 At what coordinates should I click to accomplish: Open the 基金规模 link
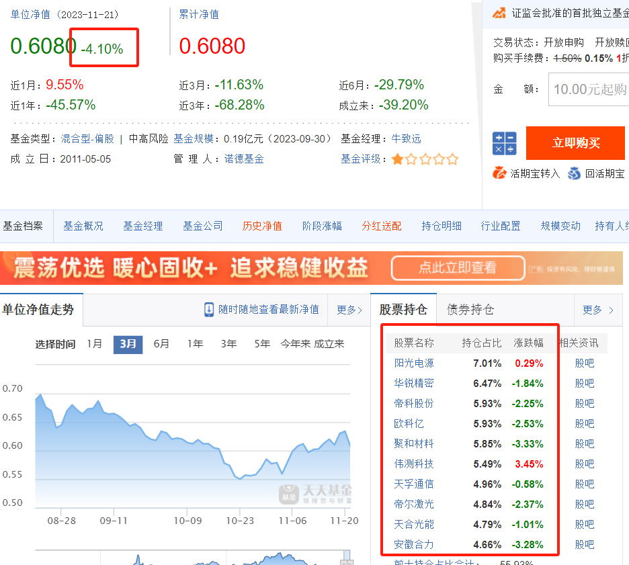(194, 139)
